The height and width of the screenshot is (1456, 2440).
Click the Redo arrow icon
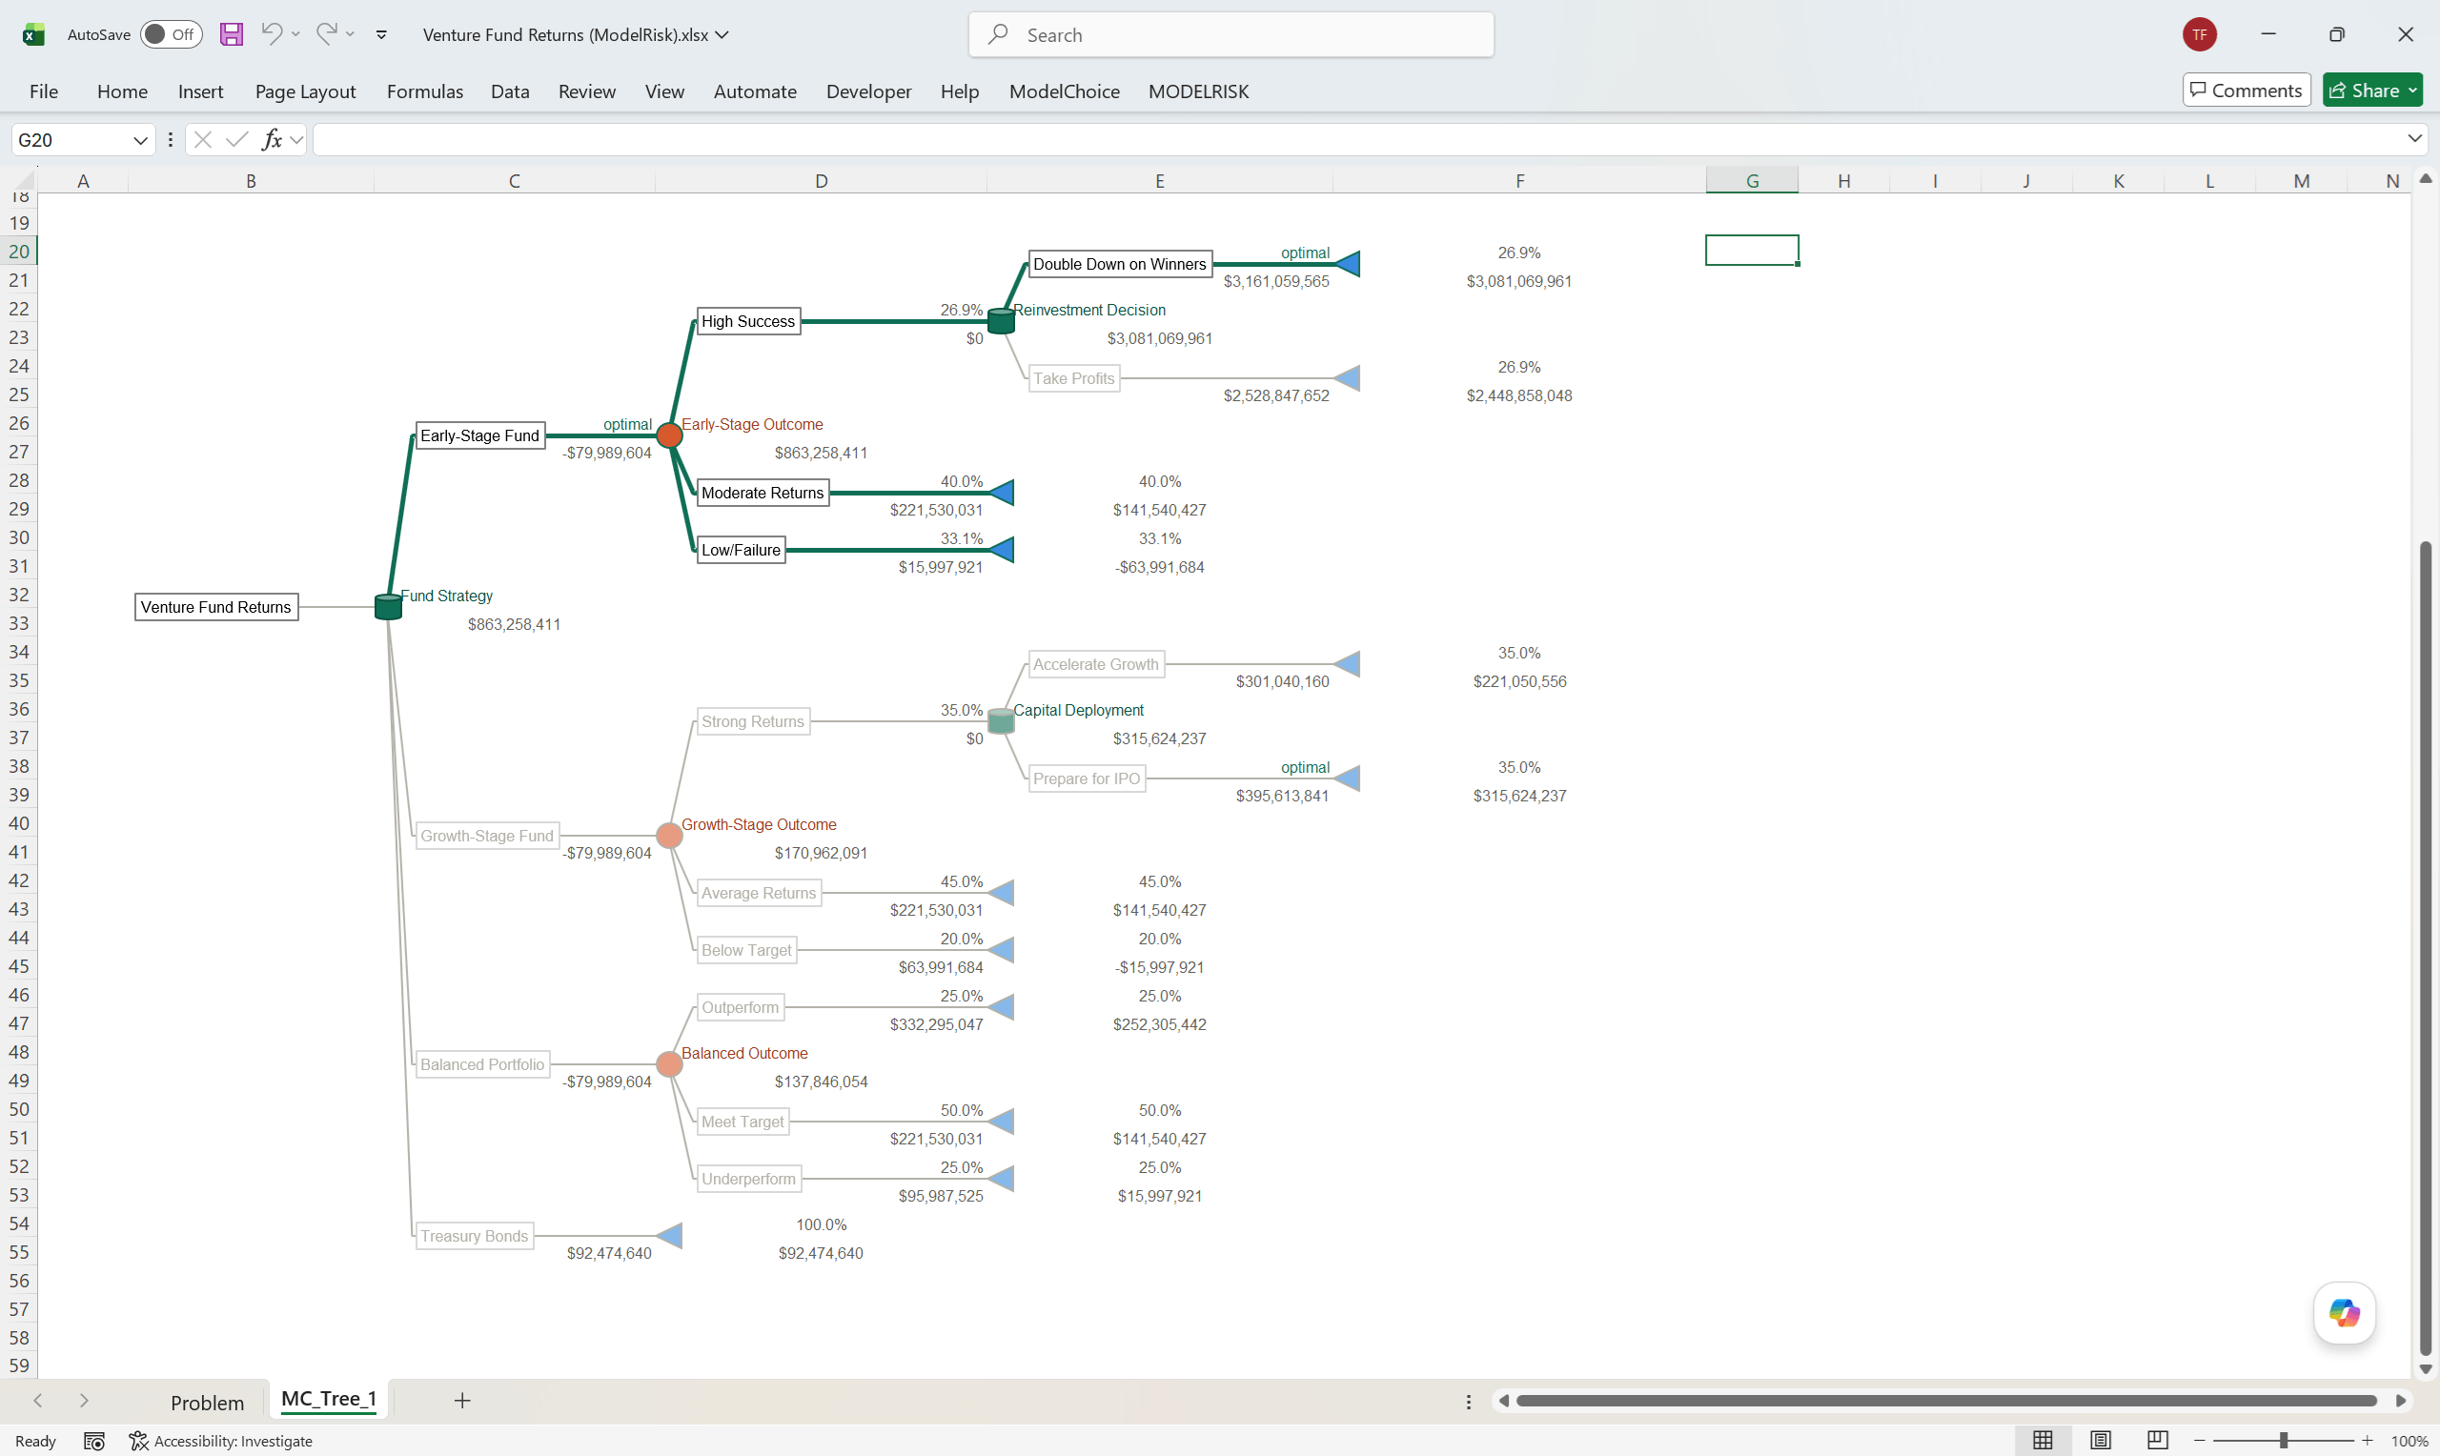(327, 33)
